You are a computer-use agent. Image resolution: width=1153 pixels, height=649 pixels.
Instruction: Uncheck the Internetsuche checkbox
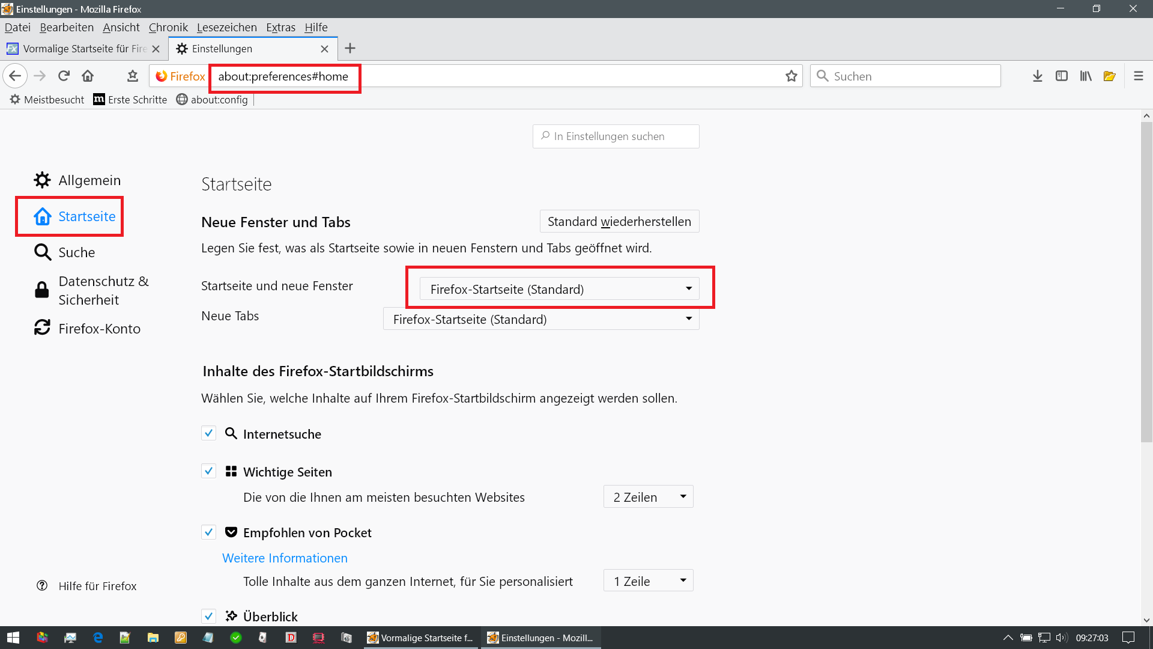tap(208, 433)
